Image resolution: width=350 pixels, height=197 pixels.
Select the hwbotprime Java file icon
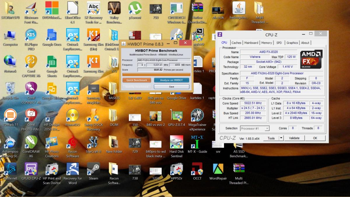239,11
